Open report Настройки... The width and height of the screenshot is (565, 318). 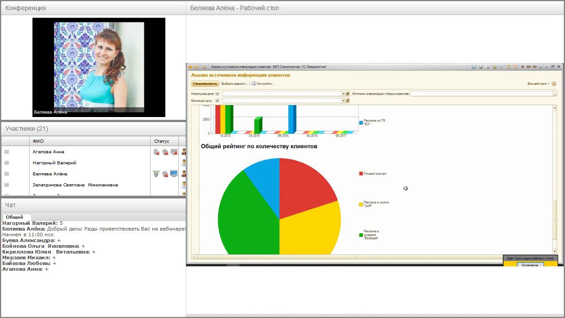tap(263, 83)
